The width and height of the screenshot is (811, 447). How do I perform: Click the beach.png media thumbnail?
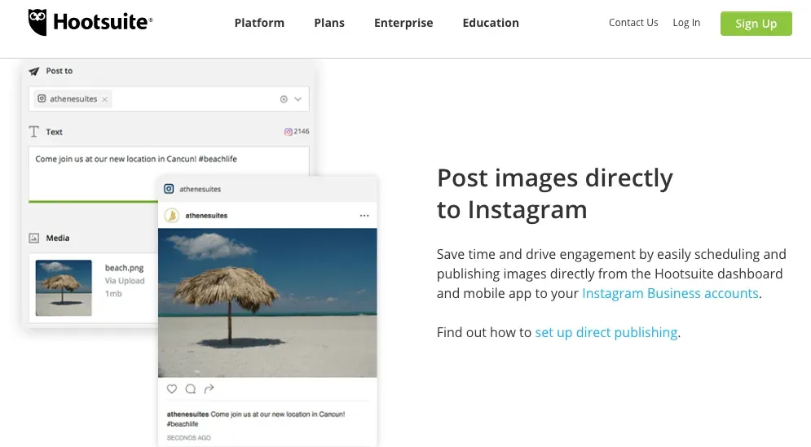click(64, 288)
